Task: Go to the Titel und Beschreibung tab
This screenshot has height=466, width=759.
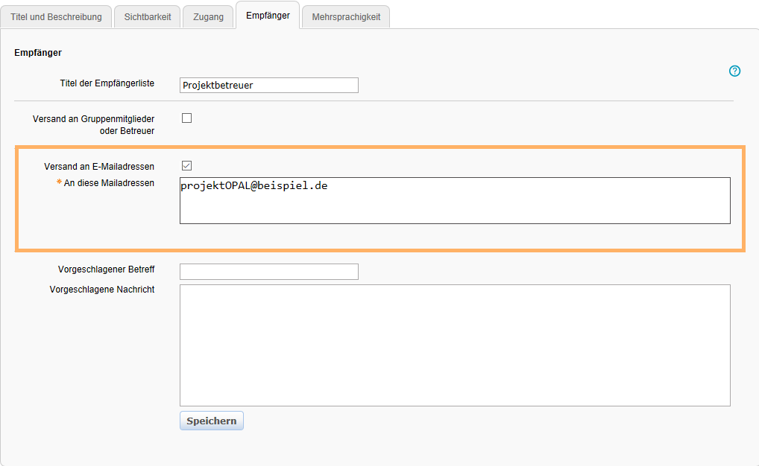Action: [57, 16]
